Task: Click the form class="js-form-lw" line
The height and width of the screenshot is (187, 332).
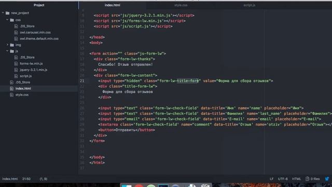Action: [128, 54]
